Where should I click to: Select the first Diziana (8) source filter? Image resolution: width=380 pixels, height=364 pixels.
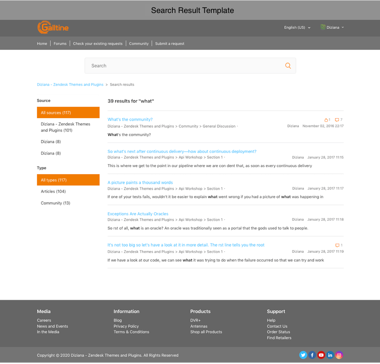click(x=51, y=142)
